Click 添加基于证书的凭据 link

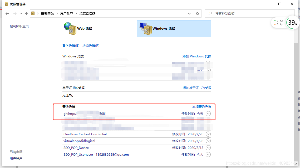[x=197, y=88]
